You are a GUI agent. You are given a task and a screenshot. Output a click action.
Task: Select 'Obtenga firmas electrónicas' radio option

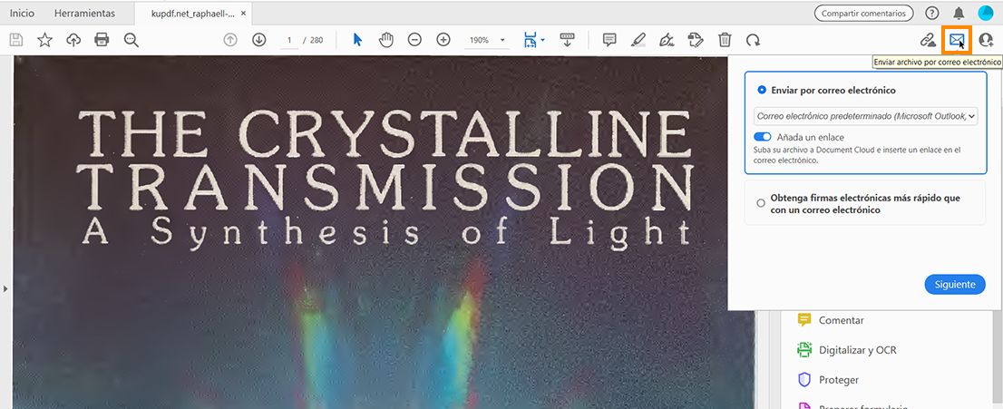coord(761,203)
